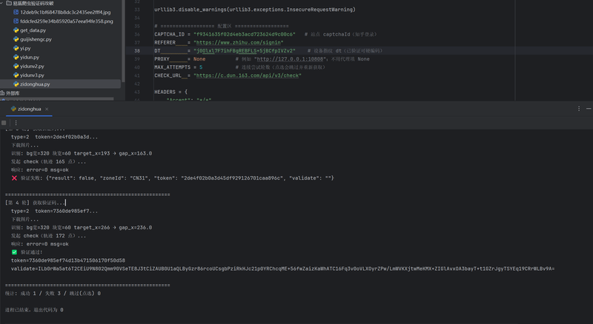
Task: Click the Stop button in run toolbar
Action: [4, 123]
